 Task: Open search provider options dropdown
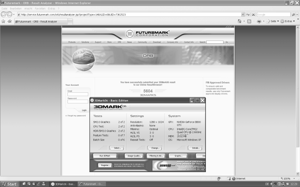[297, 15]
